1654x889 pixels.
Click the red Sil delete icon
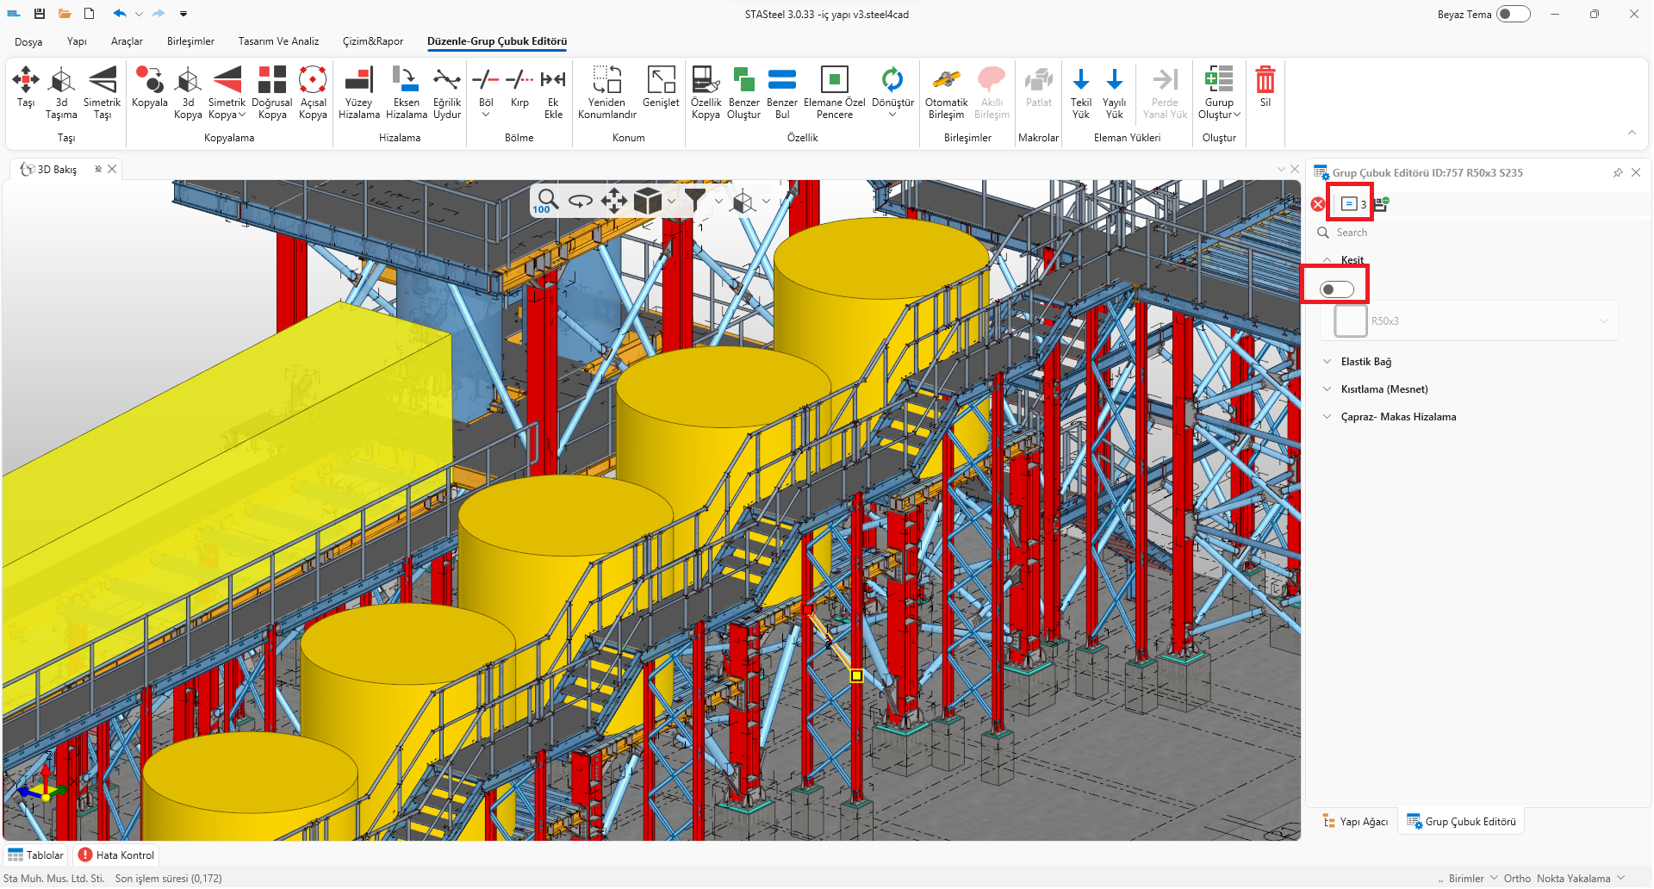pyautogui.click(x=1265, y=82)
